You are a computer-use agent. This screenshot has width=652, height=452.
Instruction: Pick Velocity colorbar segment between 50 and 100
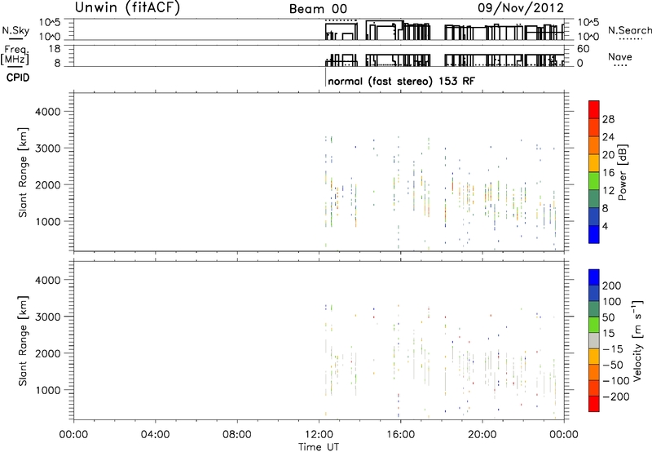[x=594, y=309]
